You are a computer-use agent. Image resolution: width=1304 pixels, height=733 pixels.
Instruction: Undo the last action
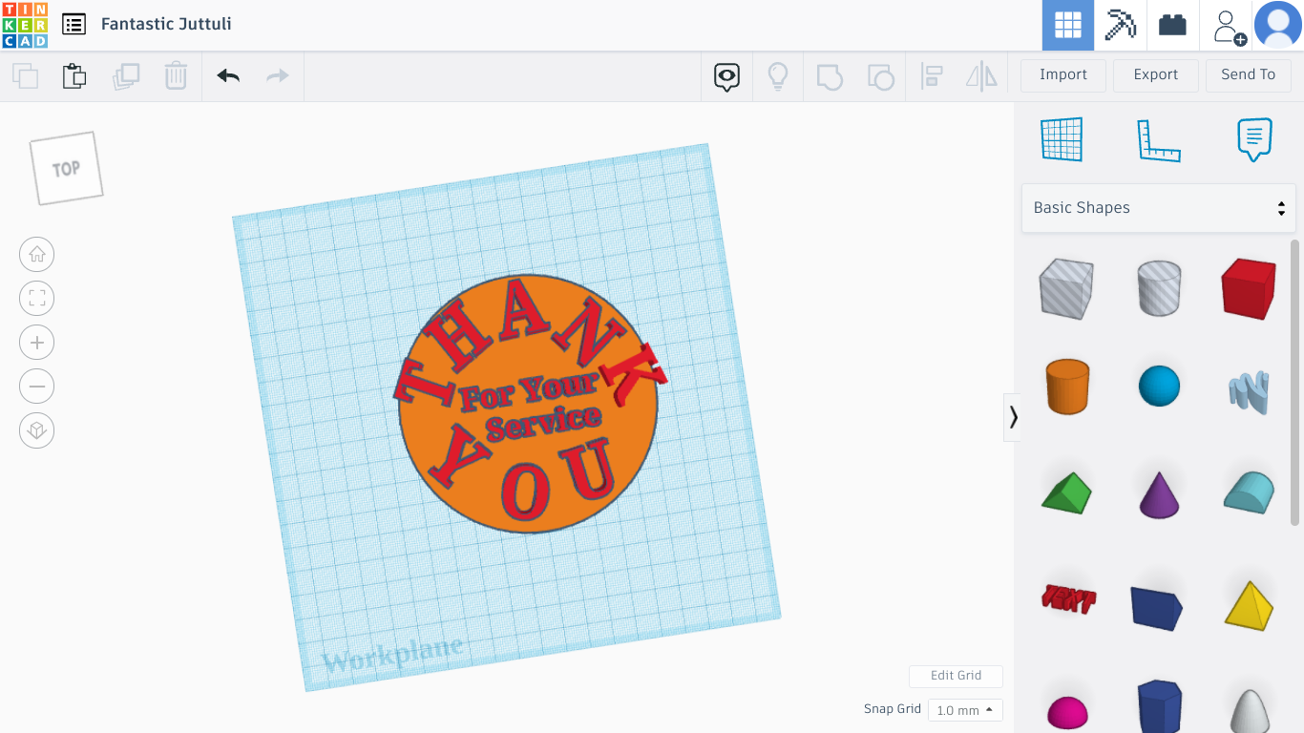coord(228,75)
